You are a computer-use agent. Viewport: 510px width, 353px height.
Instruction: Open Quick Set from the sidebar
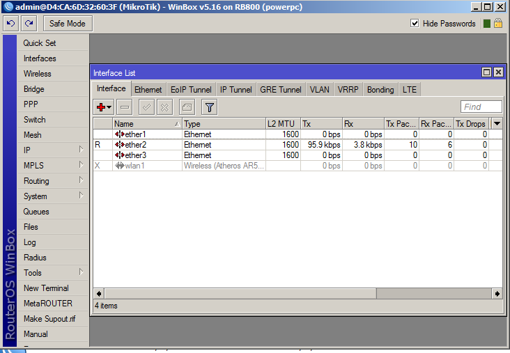[53, 43]
